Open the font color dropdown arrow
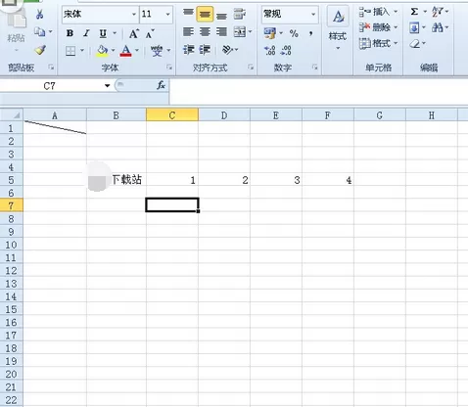Viewport: 468px width, 407px height. tap(137, 50)
